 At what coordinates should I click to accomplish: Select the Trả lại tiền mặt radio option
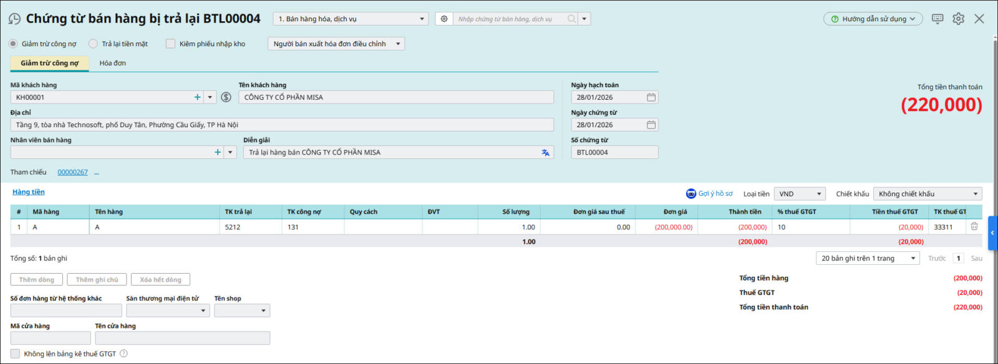pyautogui.click(x=94, y=44)
